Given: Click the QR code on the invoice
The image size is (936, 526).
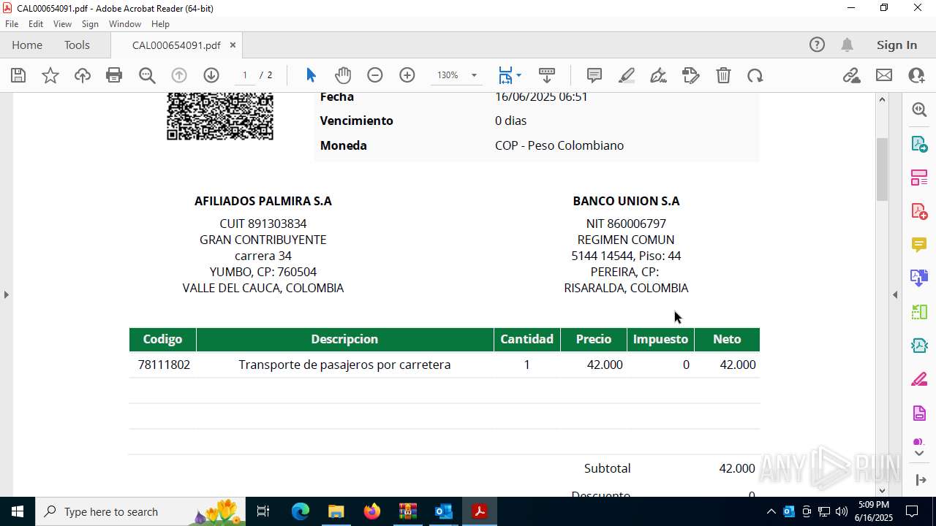Looking at the screenshot, I should (220, 117).
